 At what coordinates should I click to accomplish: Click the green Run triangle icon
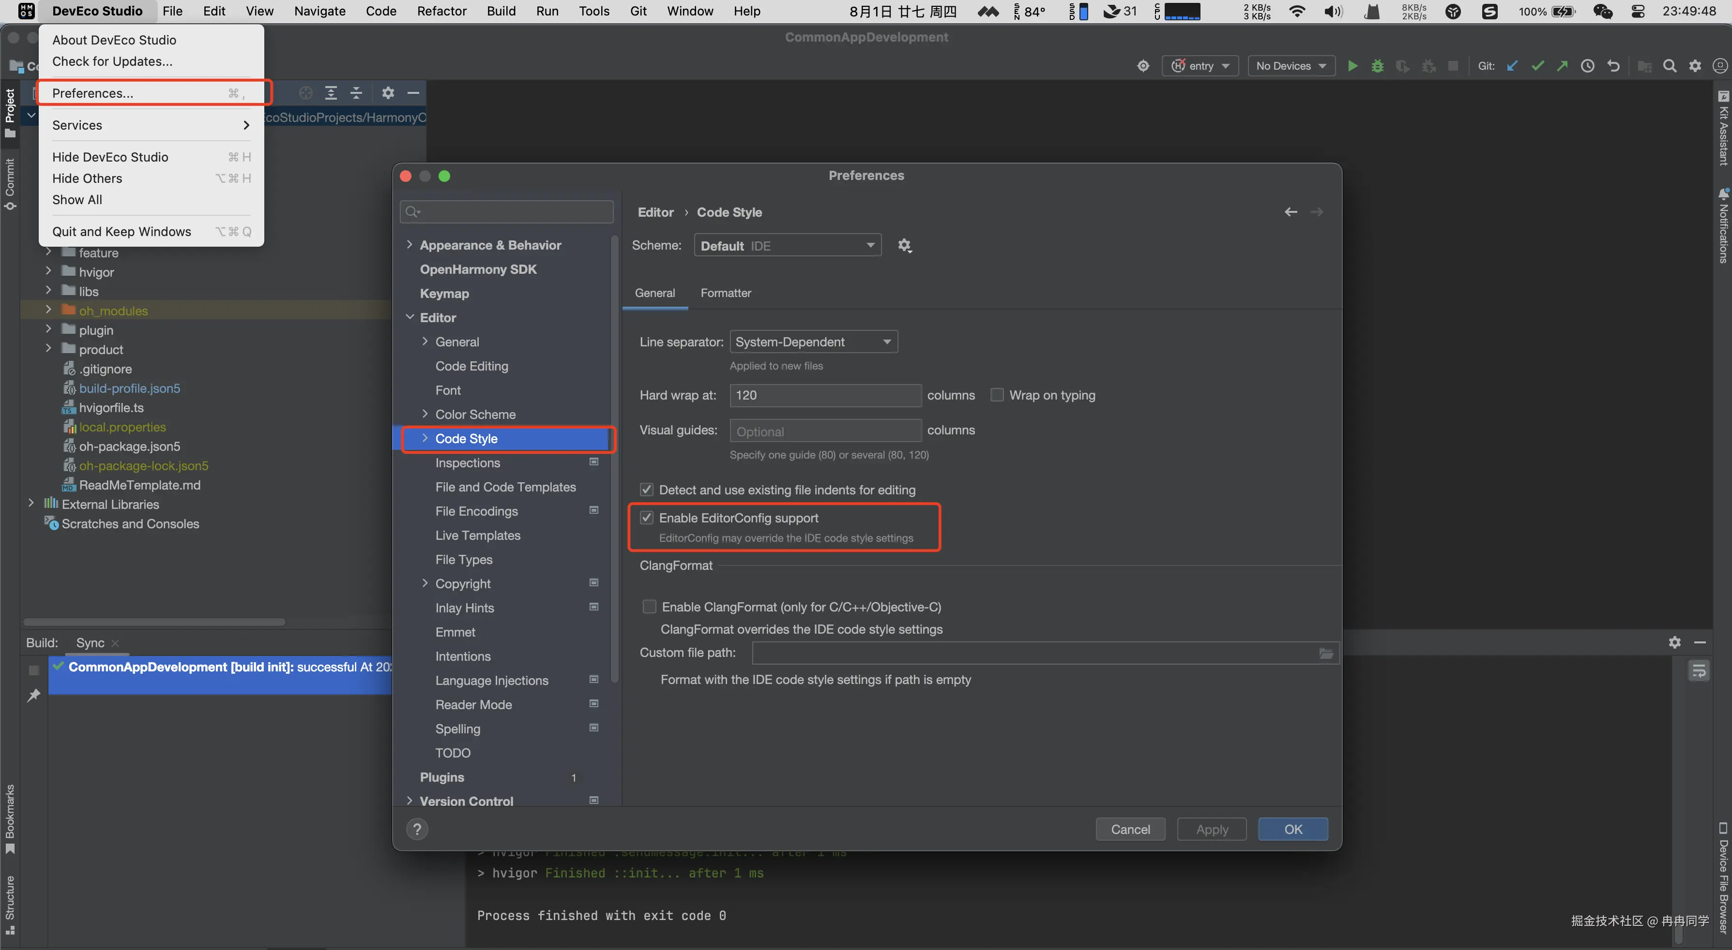coord(1353,66)
